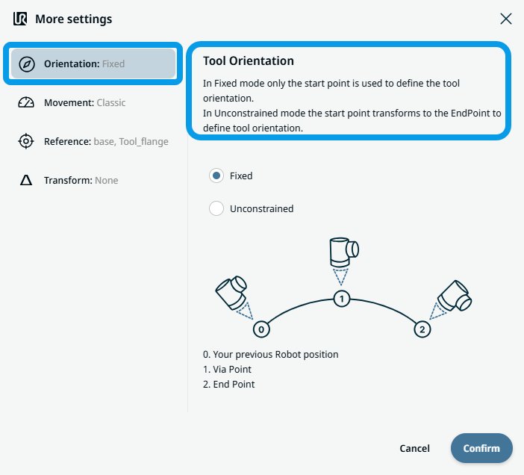
Task: Open the Orientation: Fixed settings tab
Action: [93, 63]
